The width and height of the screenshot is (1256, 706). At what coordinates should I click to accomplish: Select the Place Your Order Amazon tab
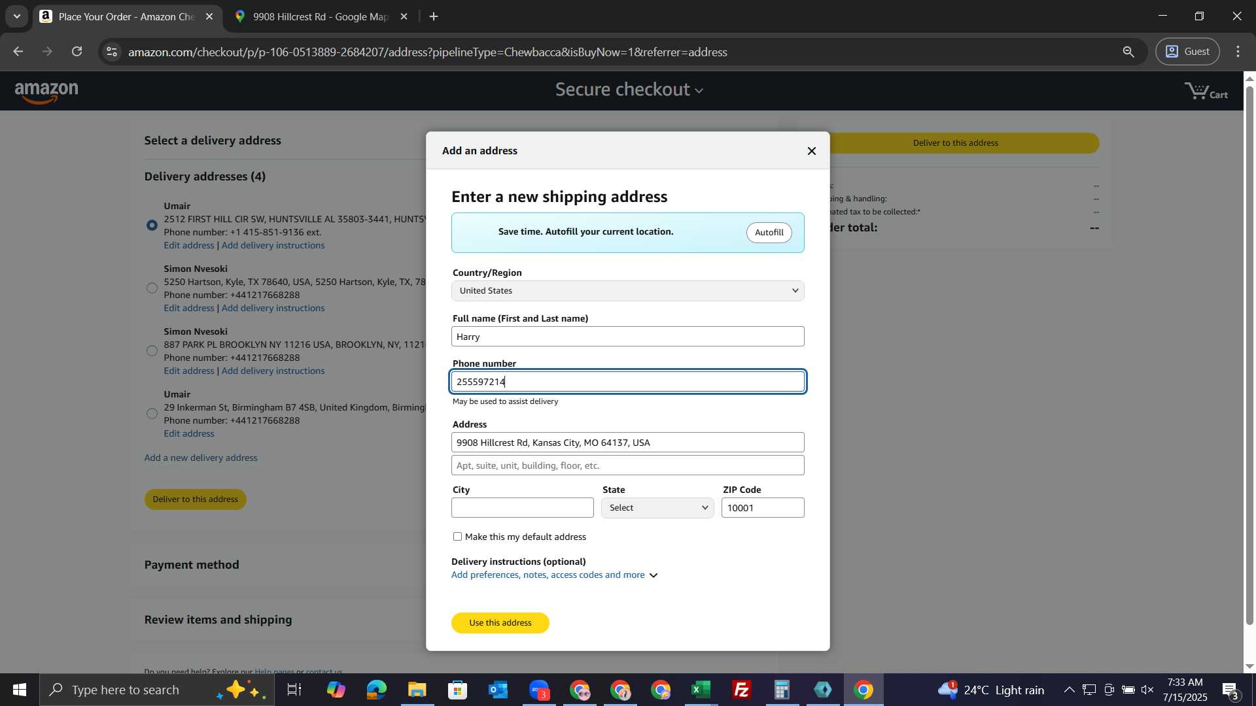pyautogui.click(x=126, y=16)
